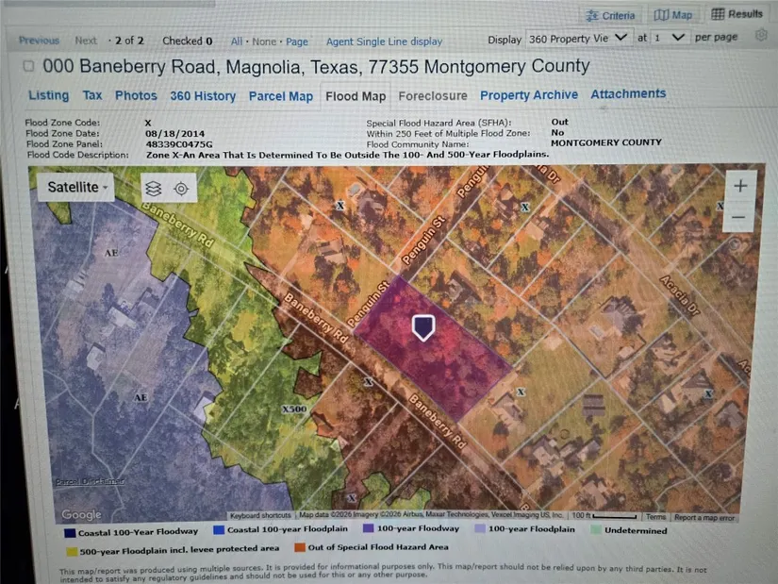Zoom in the map with plus button
This screenshot has height=584, width=778.
tap(740, 186)
